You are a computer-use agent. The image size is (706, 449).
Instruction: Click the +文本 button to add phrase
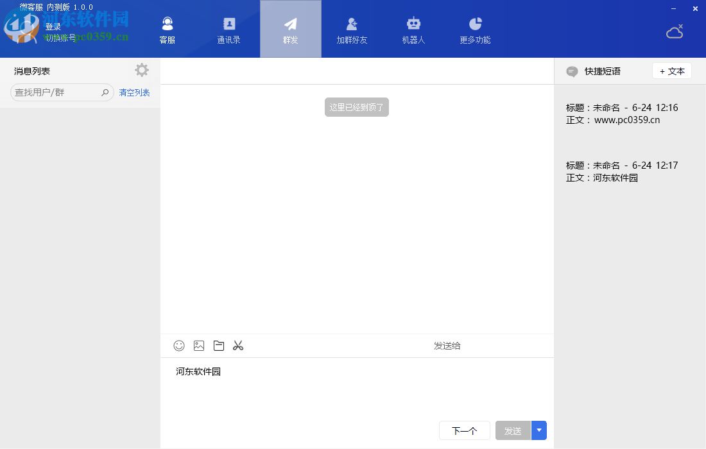point(671,71)
